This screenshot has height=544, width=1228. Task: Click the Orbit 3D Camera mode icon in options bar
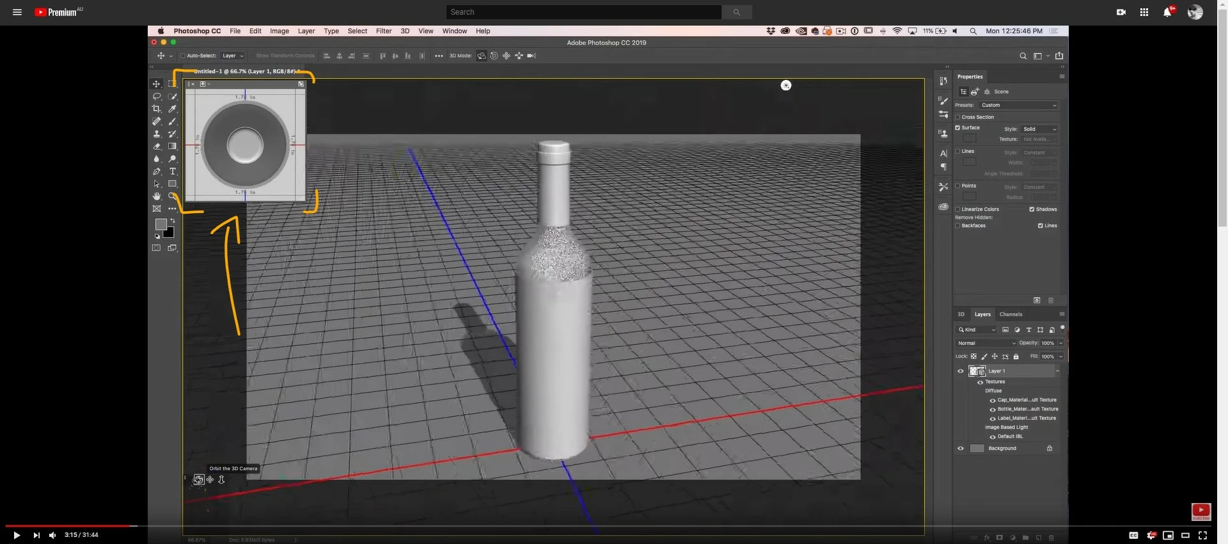click(x=482, y=56)
